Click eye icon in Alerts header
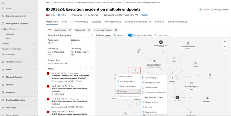 pyautogui.click(x=86, y=69)
